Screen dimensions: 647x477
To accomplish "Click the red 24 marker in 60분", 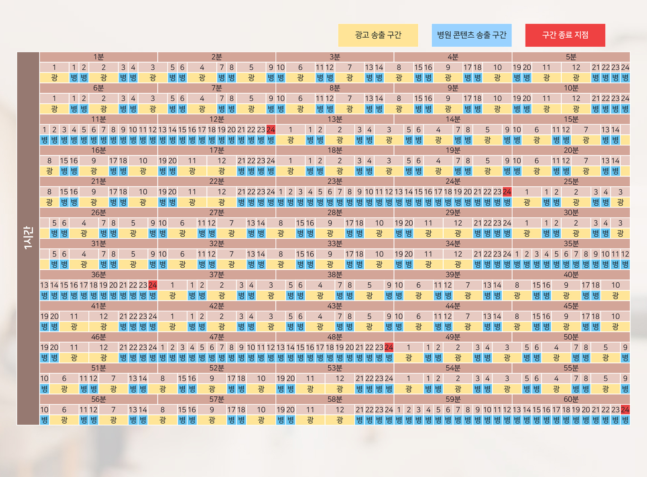I will (x=625, y=410).
